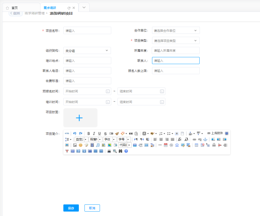Open the 组织架构 dropdown showing 未分组
Image resolution: width=260 pixels, height=216 pixels.
point(87,51)
